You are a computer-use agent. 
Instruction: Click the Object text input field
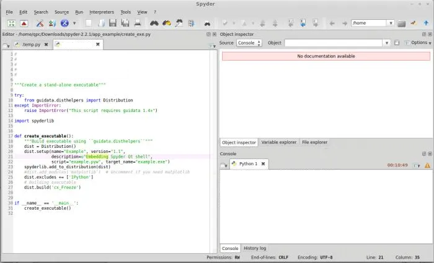[x=334, y=43]
